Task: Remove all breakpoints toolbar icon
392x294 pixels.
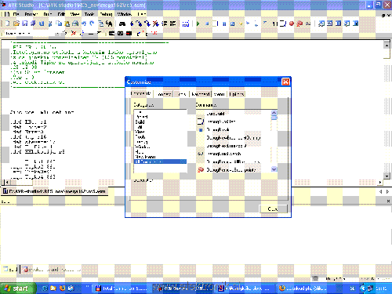Action: pos(299,24)
